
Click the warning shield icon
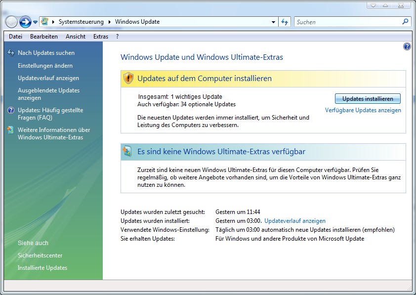coord(128,78)
